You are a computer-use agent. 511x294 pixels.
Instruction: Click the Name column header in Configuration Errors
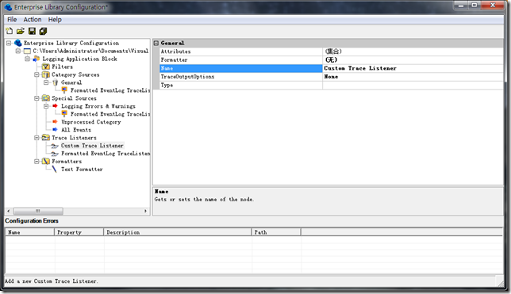(29, 232)
